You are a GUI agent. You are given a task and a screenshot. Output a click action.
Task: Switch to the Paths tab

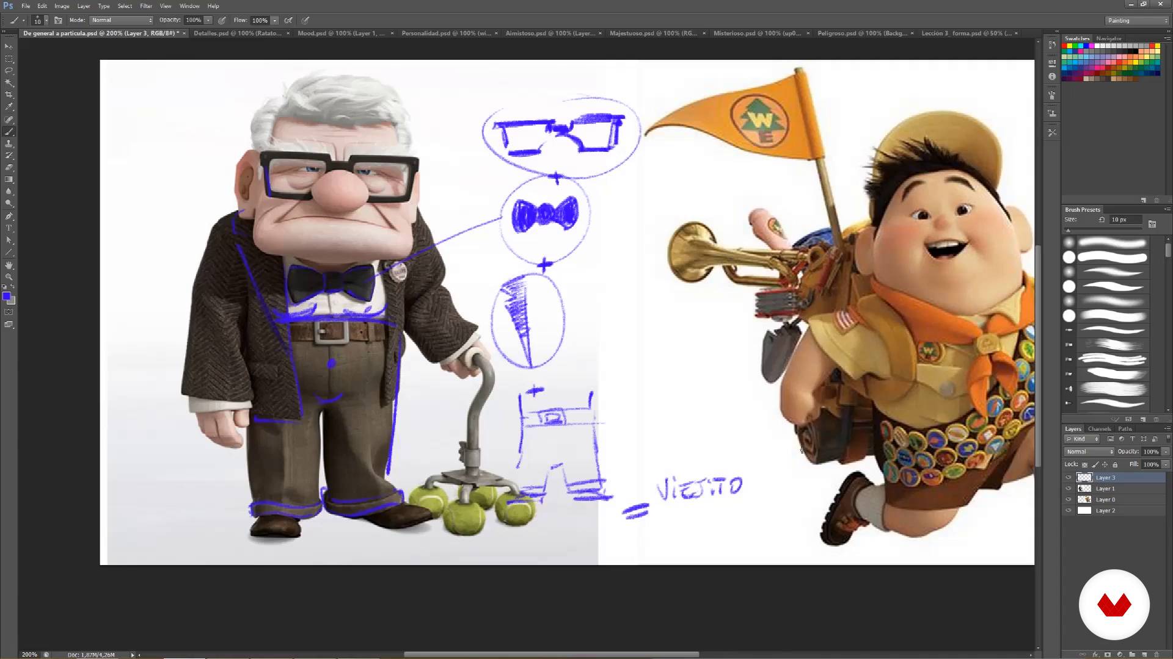tap(1125, 429)
